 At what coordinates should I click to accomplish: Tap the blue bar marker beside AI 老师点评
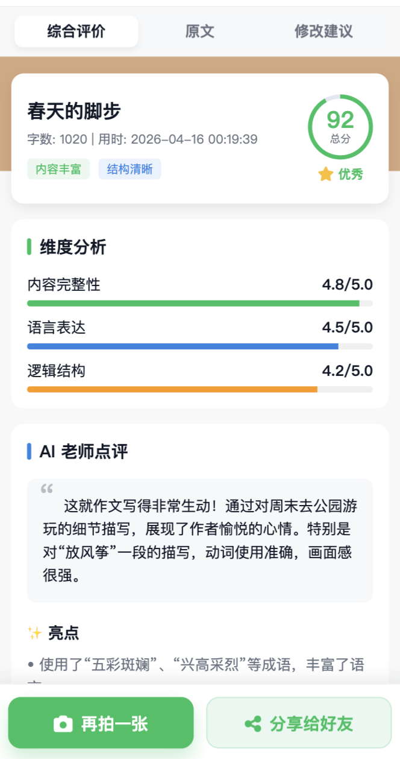click(28, 449)
